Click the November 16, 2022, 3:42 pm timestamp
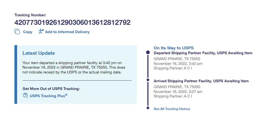264x122 pixels. tap(178, 64)
